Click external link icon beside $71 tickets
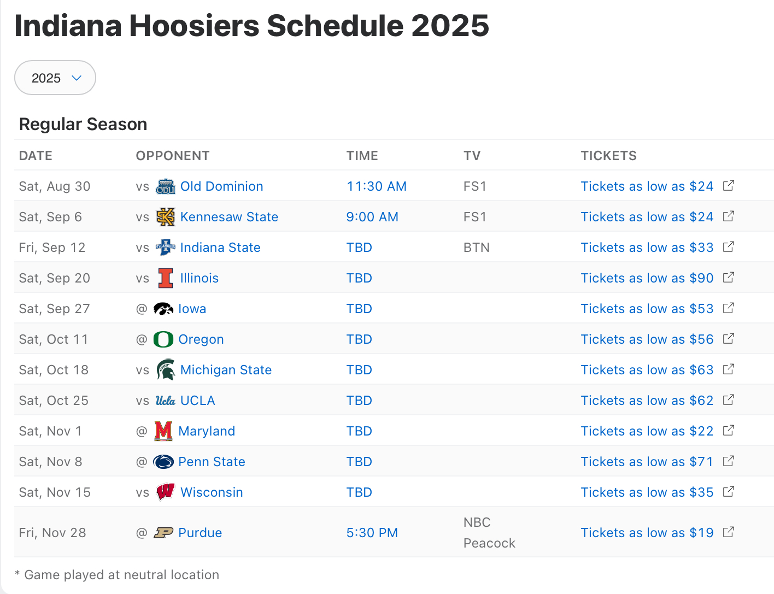This screenshot has width=774, height=594. click(729, 461)
